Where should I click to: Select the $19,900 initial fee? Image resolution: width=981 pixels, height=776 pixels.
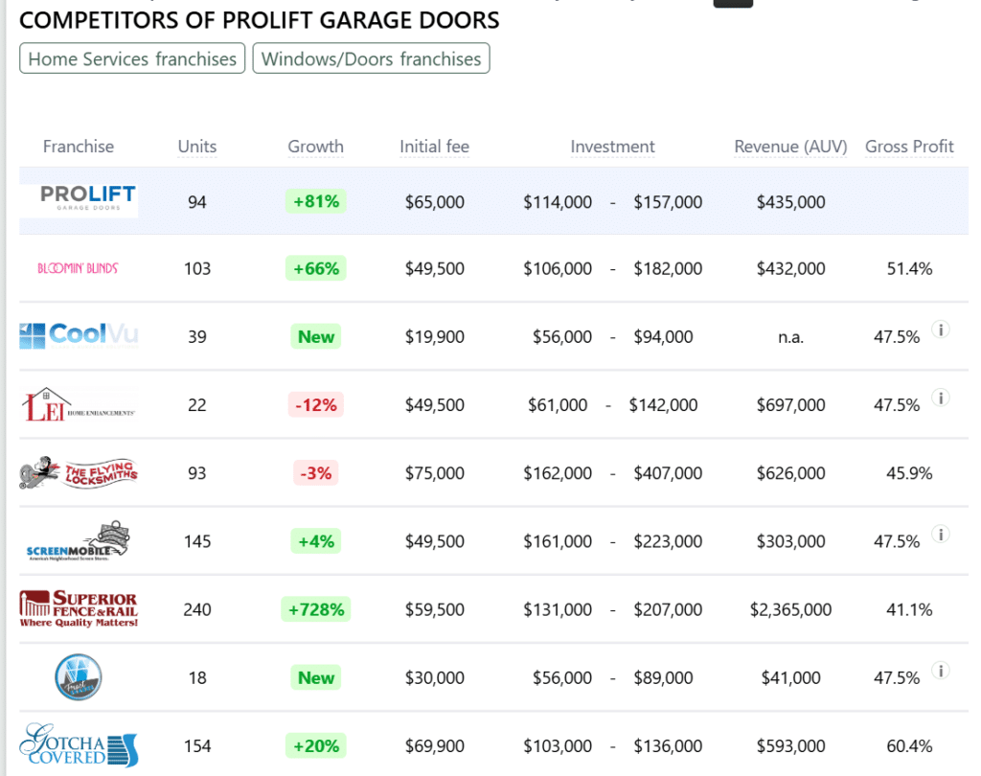point(434,336)
